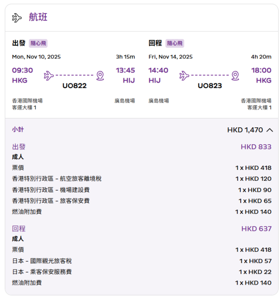Click the 回程 heading in price breakdown
This screenshot has width=280, height=301.
[x=19, y=228]
